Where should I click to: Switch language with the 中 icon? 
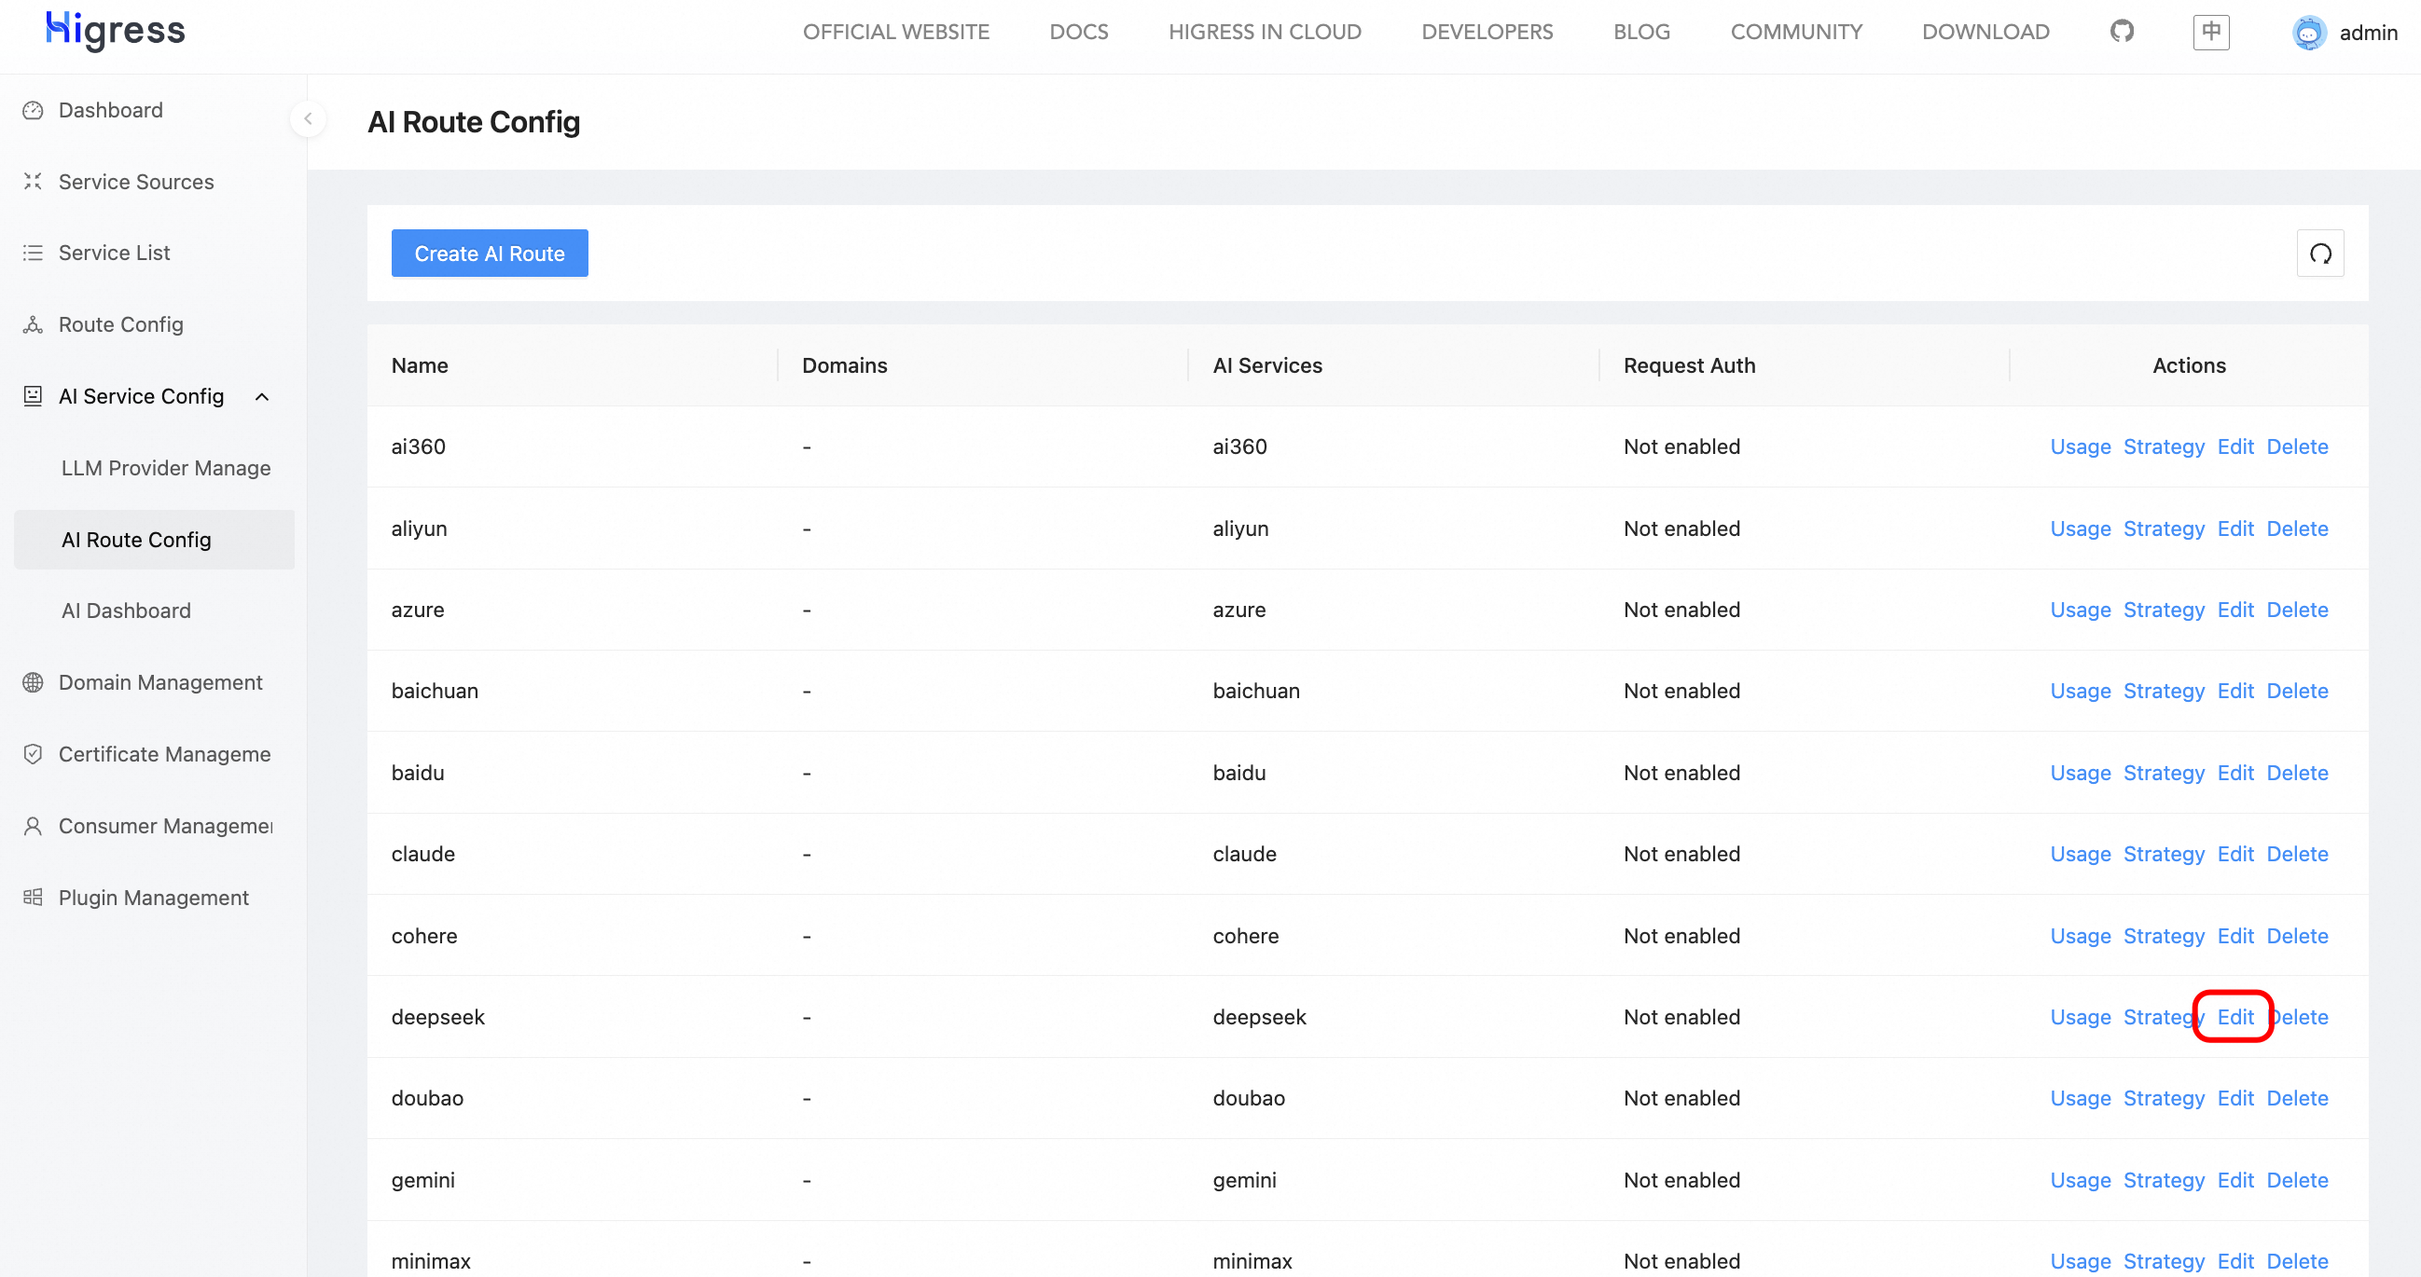(2210, 32)
